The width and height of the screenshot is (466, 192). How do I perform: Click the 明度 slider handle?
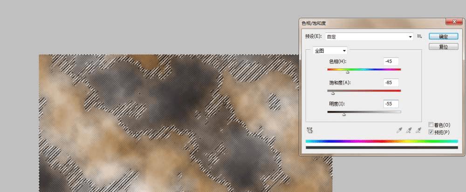344,114
